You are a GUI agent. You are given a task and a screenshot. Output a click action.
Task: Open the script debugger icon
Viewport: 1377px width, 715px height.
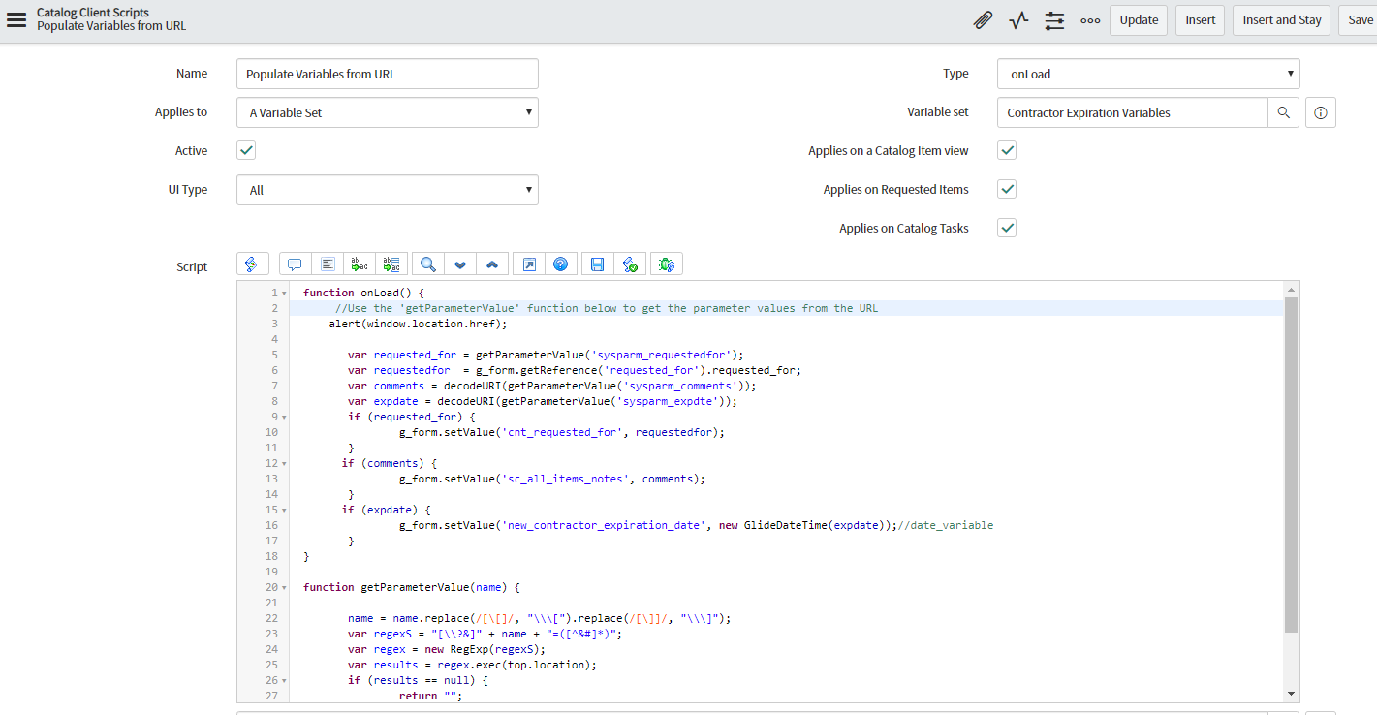[x=666, y=264]
